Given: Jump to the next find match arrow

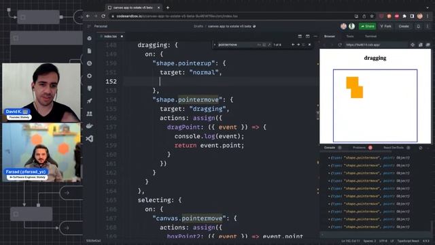Looking at the screenshot, I should coord(298,44).
